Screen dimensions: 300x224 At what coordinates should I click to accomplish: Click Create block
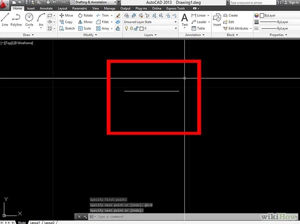coord(231,16)
